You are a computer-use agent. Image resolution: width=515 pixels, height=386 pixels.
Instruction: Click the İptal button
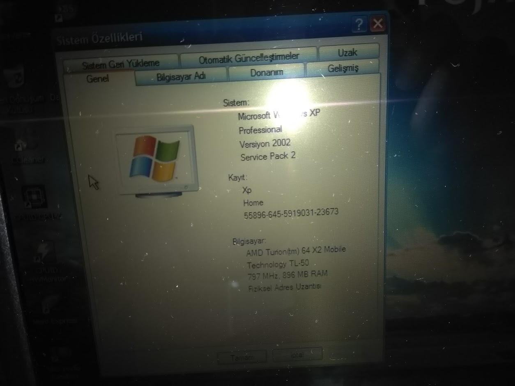click(x=297, y=355)
